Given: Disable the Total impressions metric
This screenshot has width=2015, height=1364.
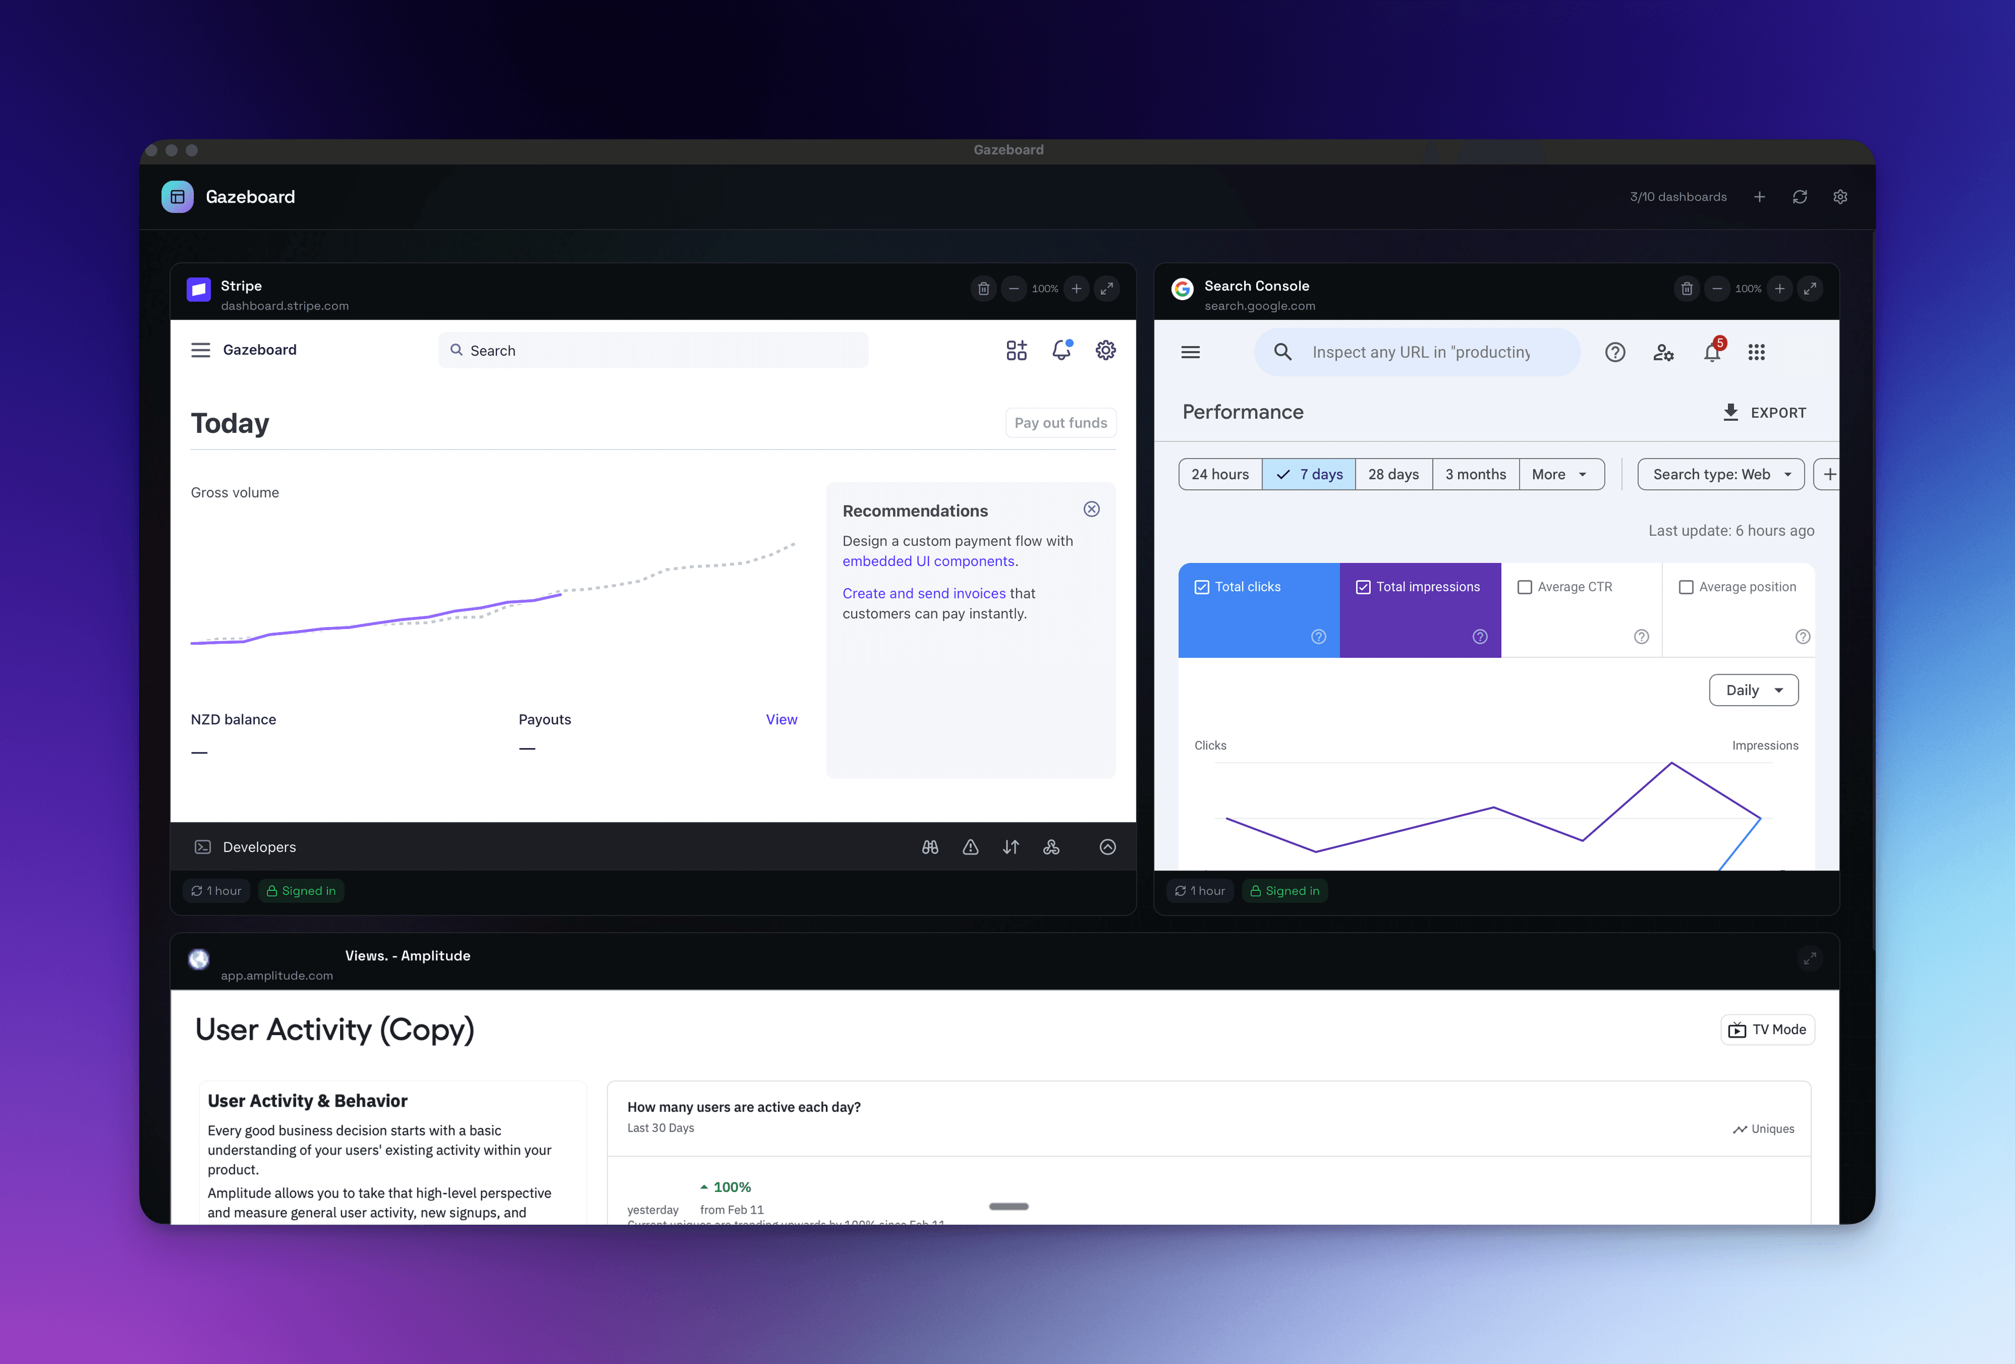Looking at the screenshot, I should click(1363, 586).
